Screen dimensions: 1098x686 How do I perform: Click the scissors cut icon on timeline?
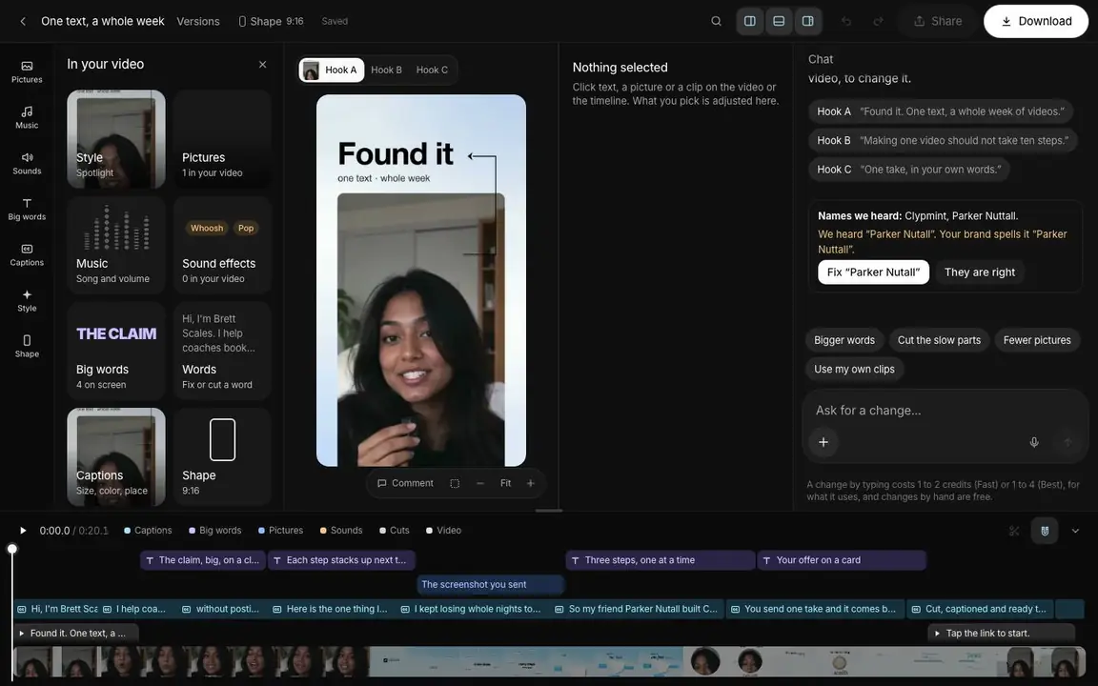click(x=1014, y=531)
